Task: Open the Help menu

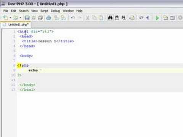Action: click(79, 11)
